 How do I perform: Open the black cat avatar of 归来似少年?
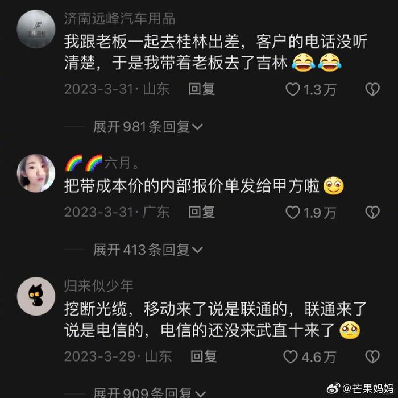pyautogui.click(x=36, y=296)
